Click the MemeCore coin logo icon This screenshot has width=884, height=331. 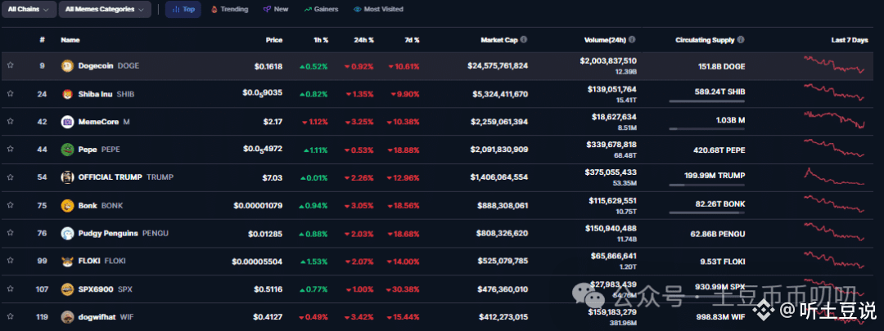point(67,122)
